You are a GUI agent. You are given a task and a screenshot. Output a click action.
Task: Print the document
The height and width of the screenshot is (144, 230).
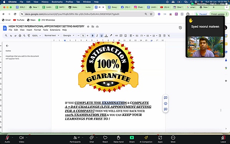pos(20,36)
